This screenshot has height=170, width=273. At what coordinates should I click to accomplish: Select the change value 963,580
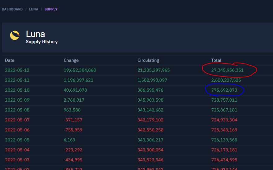tap(72, 110)
